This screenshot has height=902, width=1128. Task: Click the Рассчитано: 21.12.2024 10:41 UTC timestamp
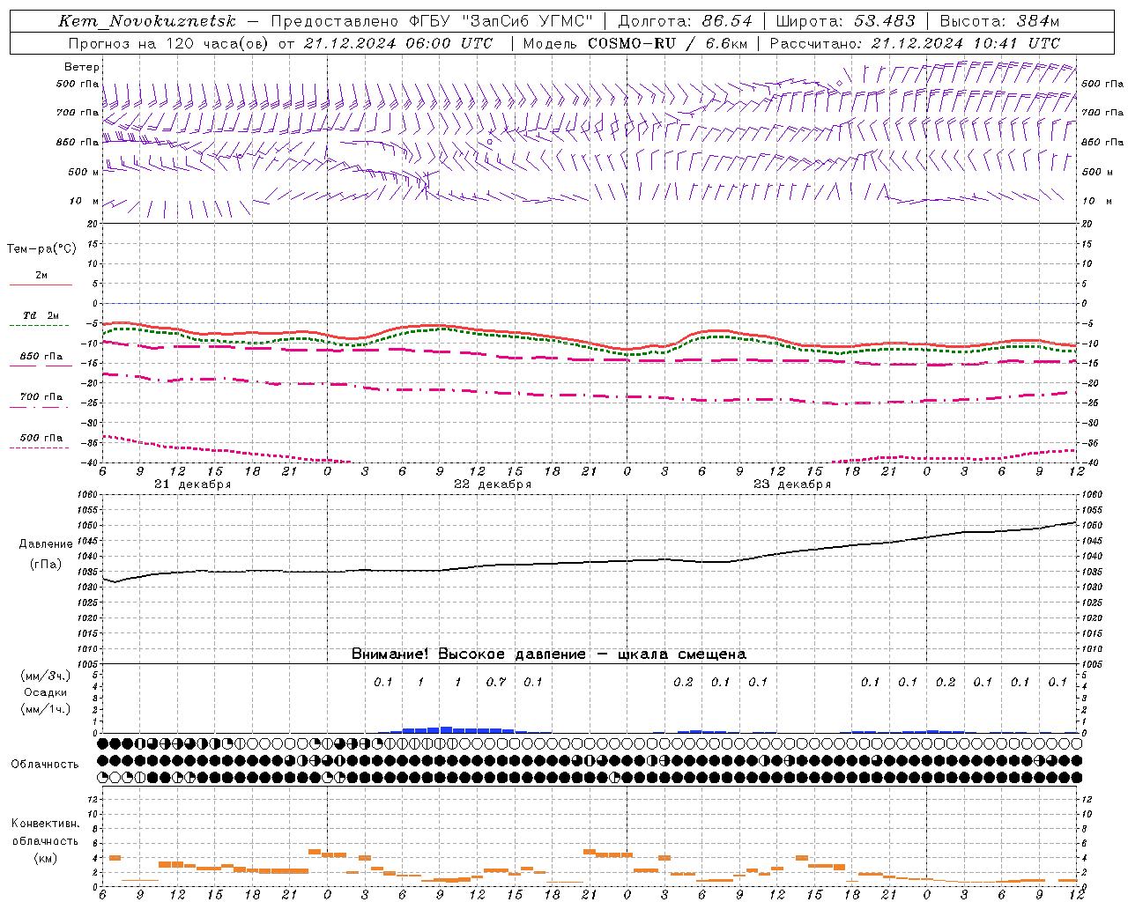[915, 43]
